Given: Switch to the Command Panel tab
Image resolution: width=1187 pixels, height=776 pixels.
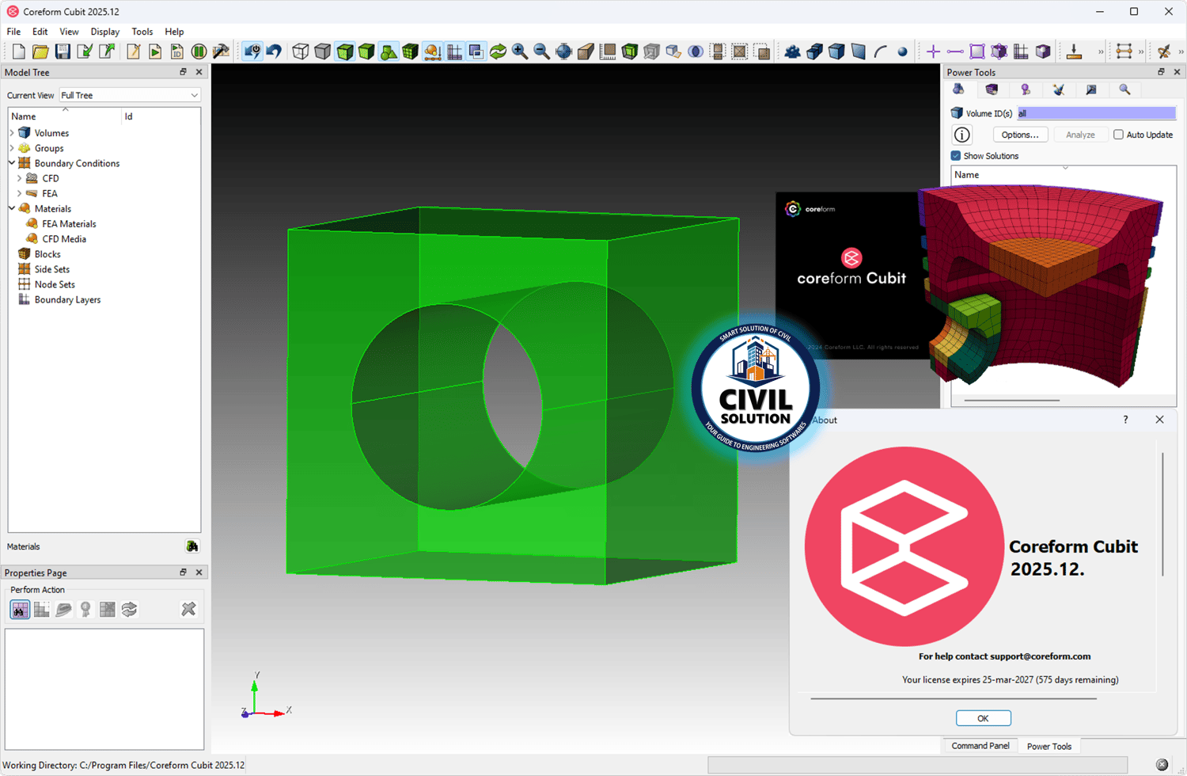Looking at the screenshot, I should pos(980,746).
